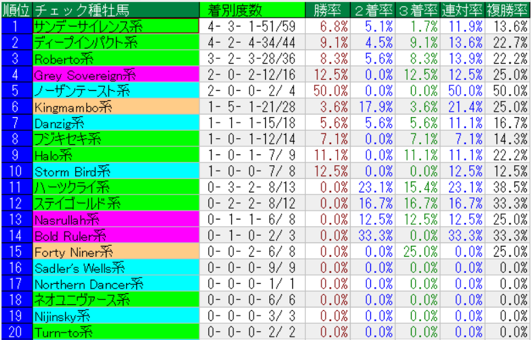Screen dimensions: 531x340
Task: Sort by 連対率 column header
Action: tap(463, 9)
